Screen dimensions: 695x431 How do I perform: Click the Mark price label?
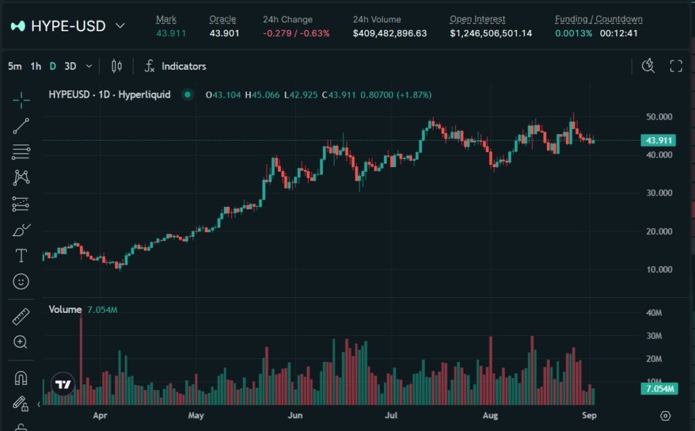(x=166, y=19)
